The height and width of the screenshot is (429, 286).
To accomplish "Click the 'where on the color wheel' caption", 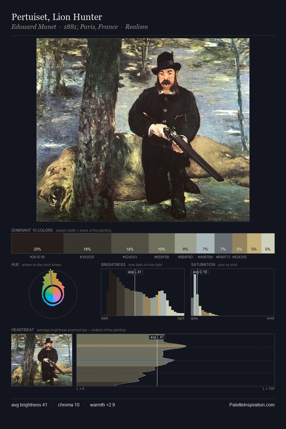I will [x=41, y=265].
